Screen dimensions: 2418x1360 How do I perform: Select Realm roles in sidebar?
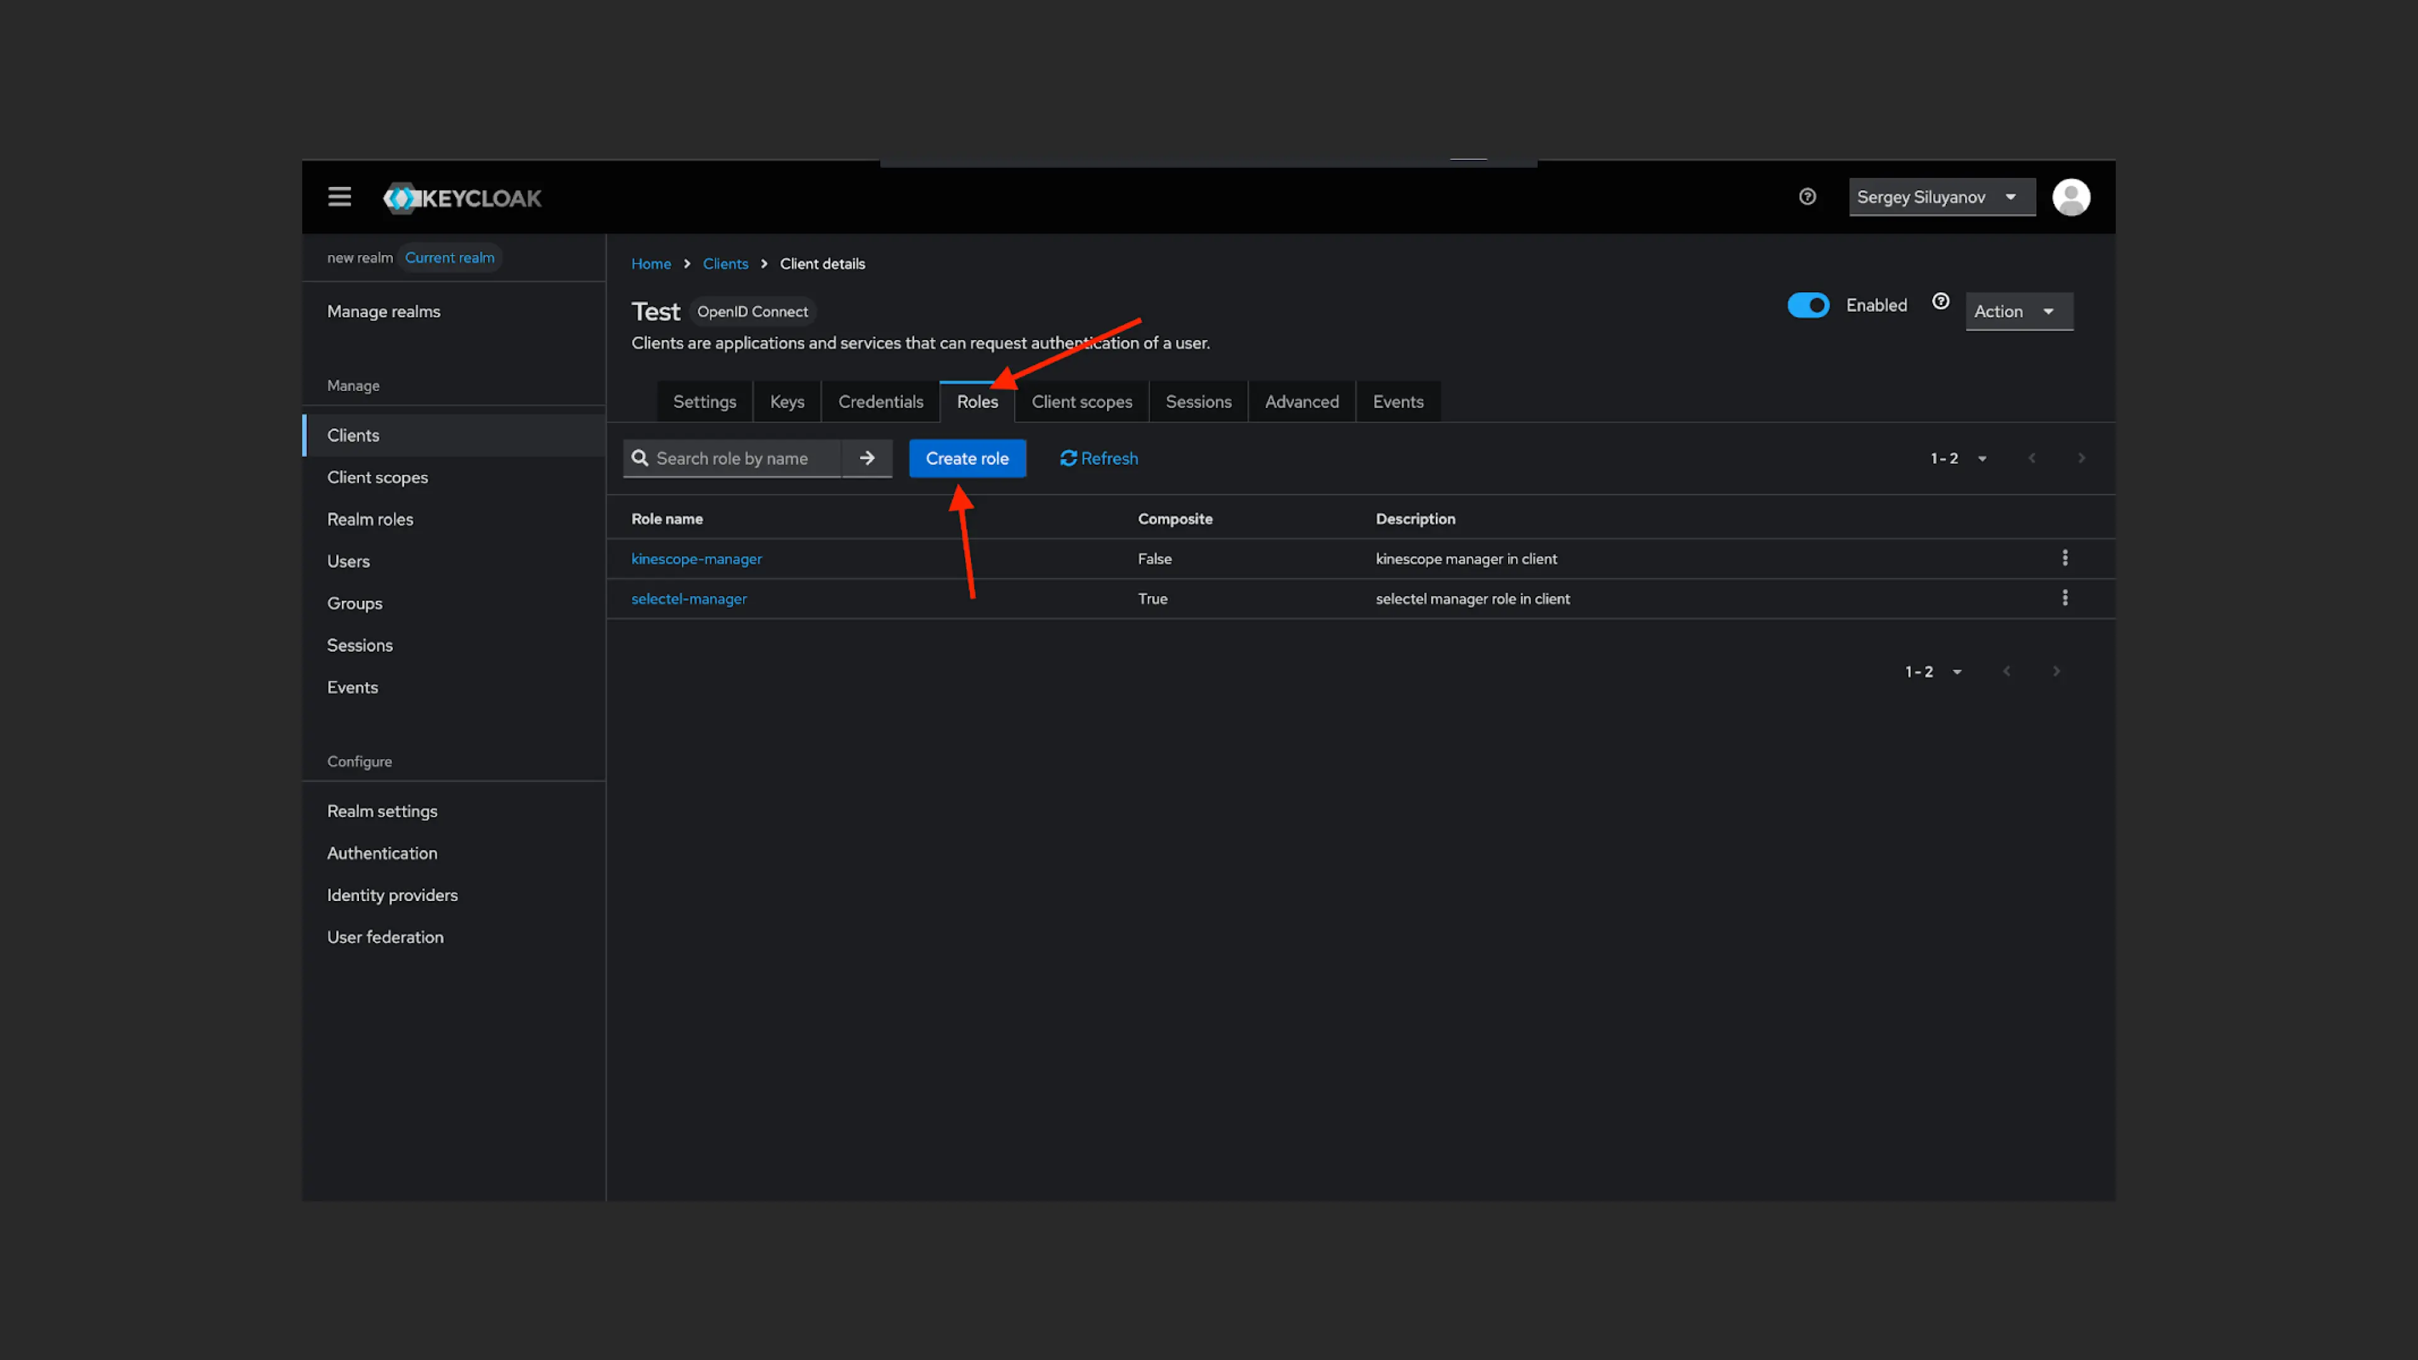370,519
